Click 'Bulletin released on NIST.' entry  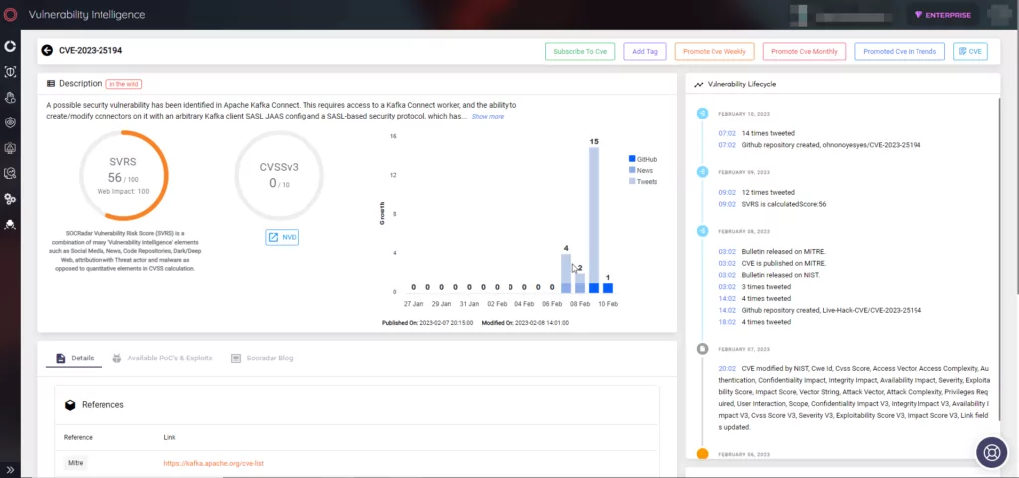click(x=780, y=275)
